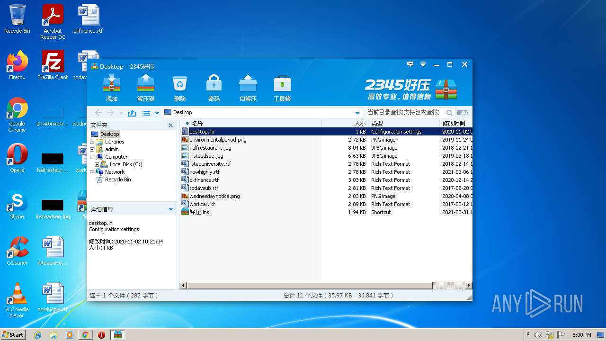
Task: Open VLC media player desktop icon
Action: click(x=17, y=300)
